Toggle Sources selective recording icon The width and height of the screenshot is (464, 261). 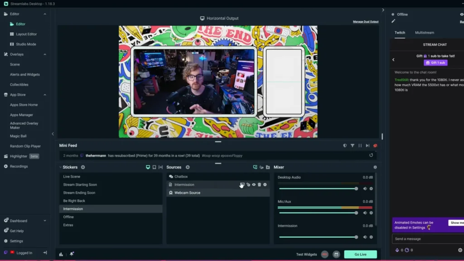point(255,167)
